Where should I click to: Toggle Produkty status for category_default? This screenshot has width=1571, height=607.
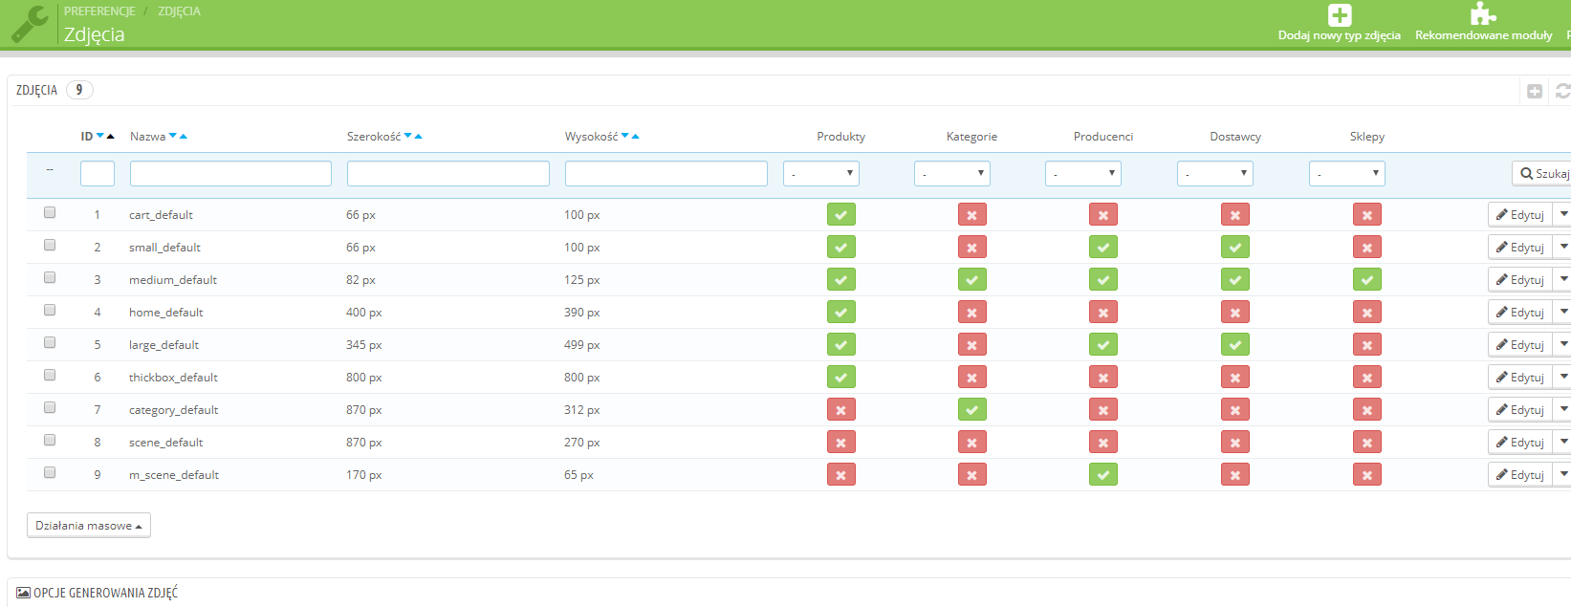pyautogui.click(x=841, y=410)
